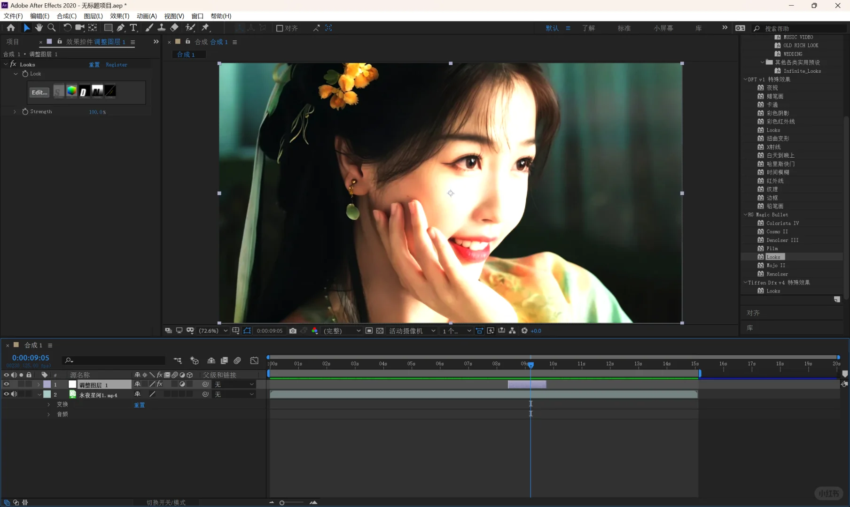This screenshot has width=850, height=507.
Task: Select the Rectangle shape tool
Action: 108,28
